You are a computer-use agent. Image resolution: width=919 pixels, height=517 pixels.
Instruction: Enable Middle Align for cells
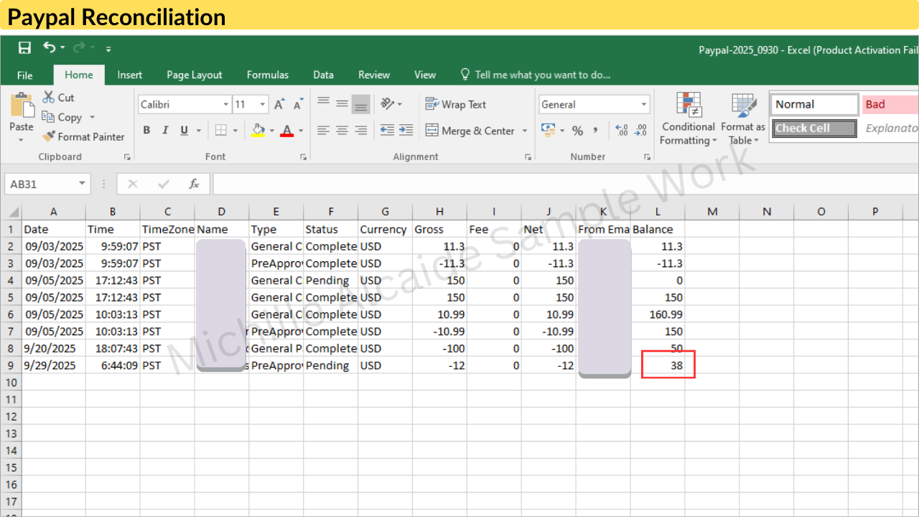[x=342, y=104]
